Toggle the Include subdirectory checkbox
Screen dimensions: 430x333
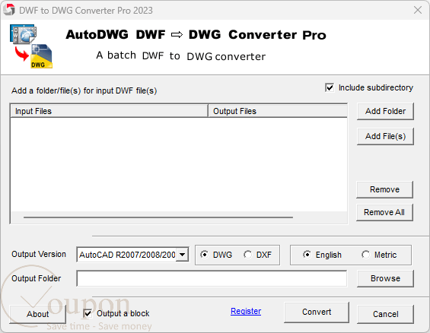(330, 87)
